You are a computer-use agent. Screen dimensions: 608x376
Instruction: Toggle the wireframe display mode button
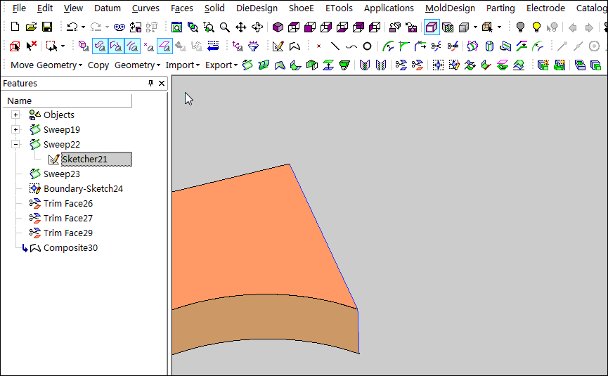(x=432, y=27)
